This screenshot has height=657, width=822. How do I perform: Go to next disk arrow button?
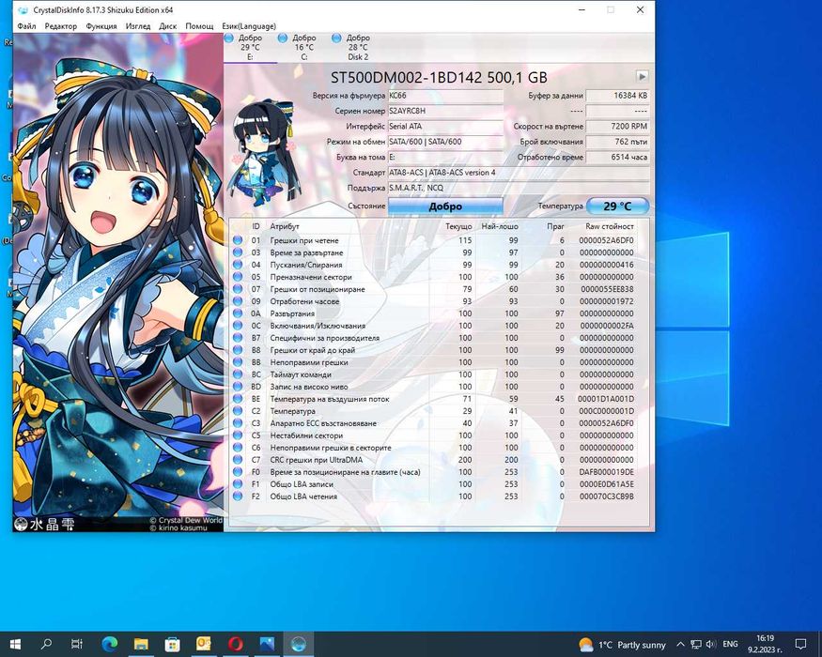[642, 76]
